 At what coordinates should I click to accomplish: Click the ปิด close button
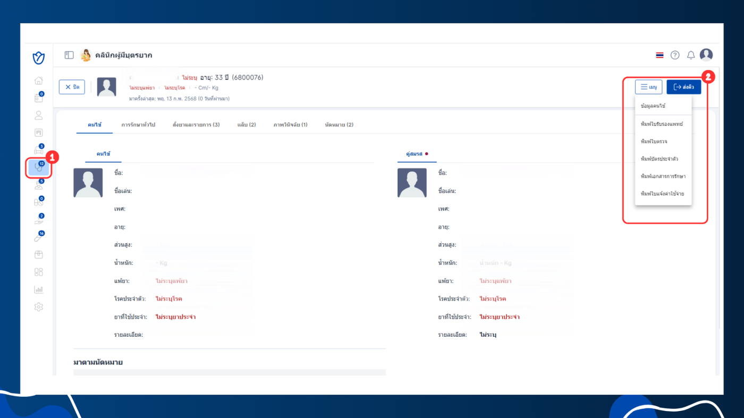(x=72, y=87)
